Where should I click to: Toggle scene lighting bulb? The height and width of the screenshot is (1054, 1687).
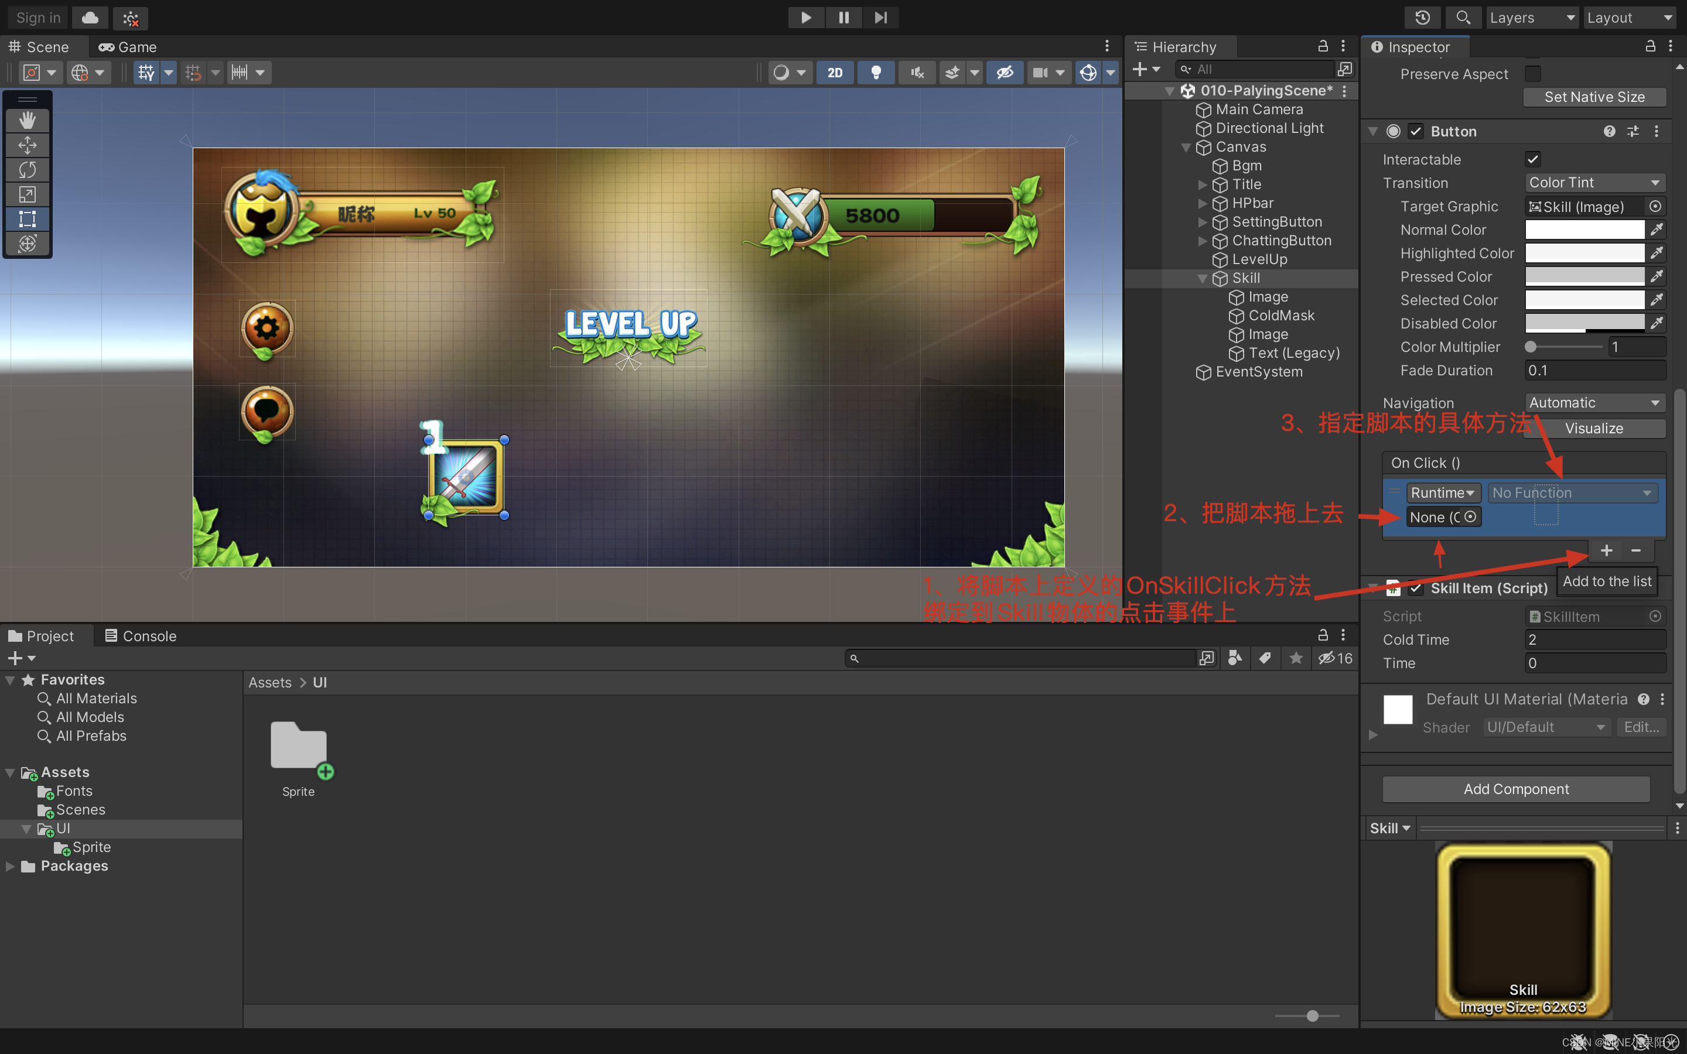click(x=876, y=73)
